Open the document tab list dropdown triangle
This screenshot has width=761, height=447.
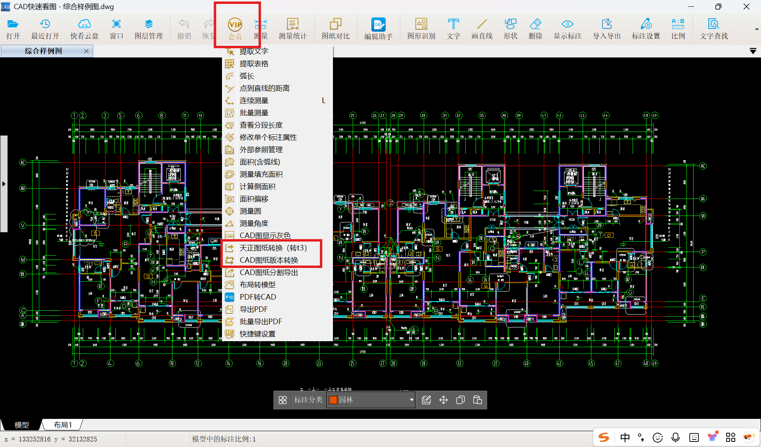753,51
